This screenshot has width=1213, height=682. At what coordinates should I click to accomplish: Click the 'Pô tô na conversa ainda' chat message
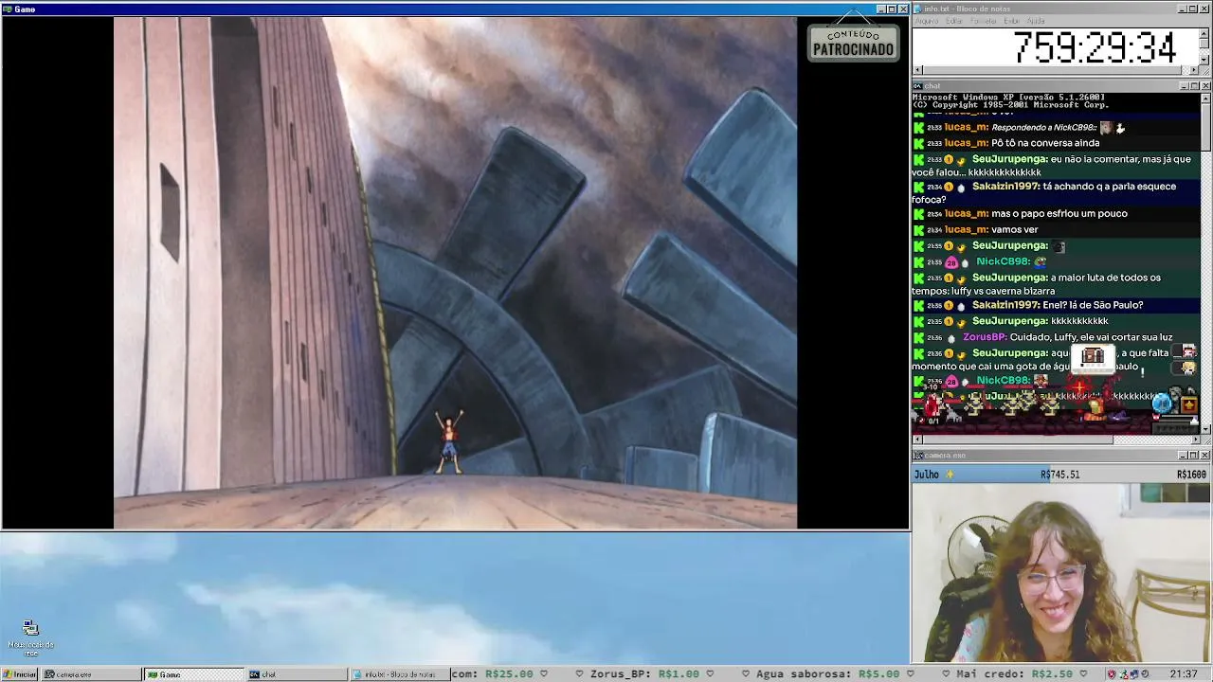1045,143
